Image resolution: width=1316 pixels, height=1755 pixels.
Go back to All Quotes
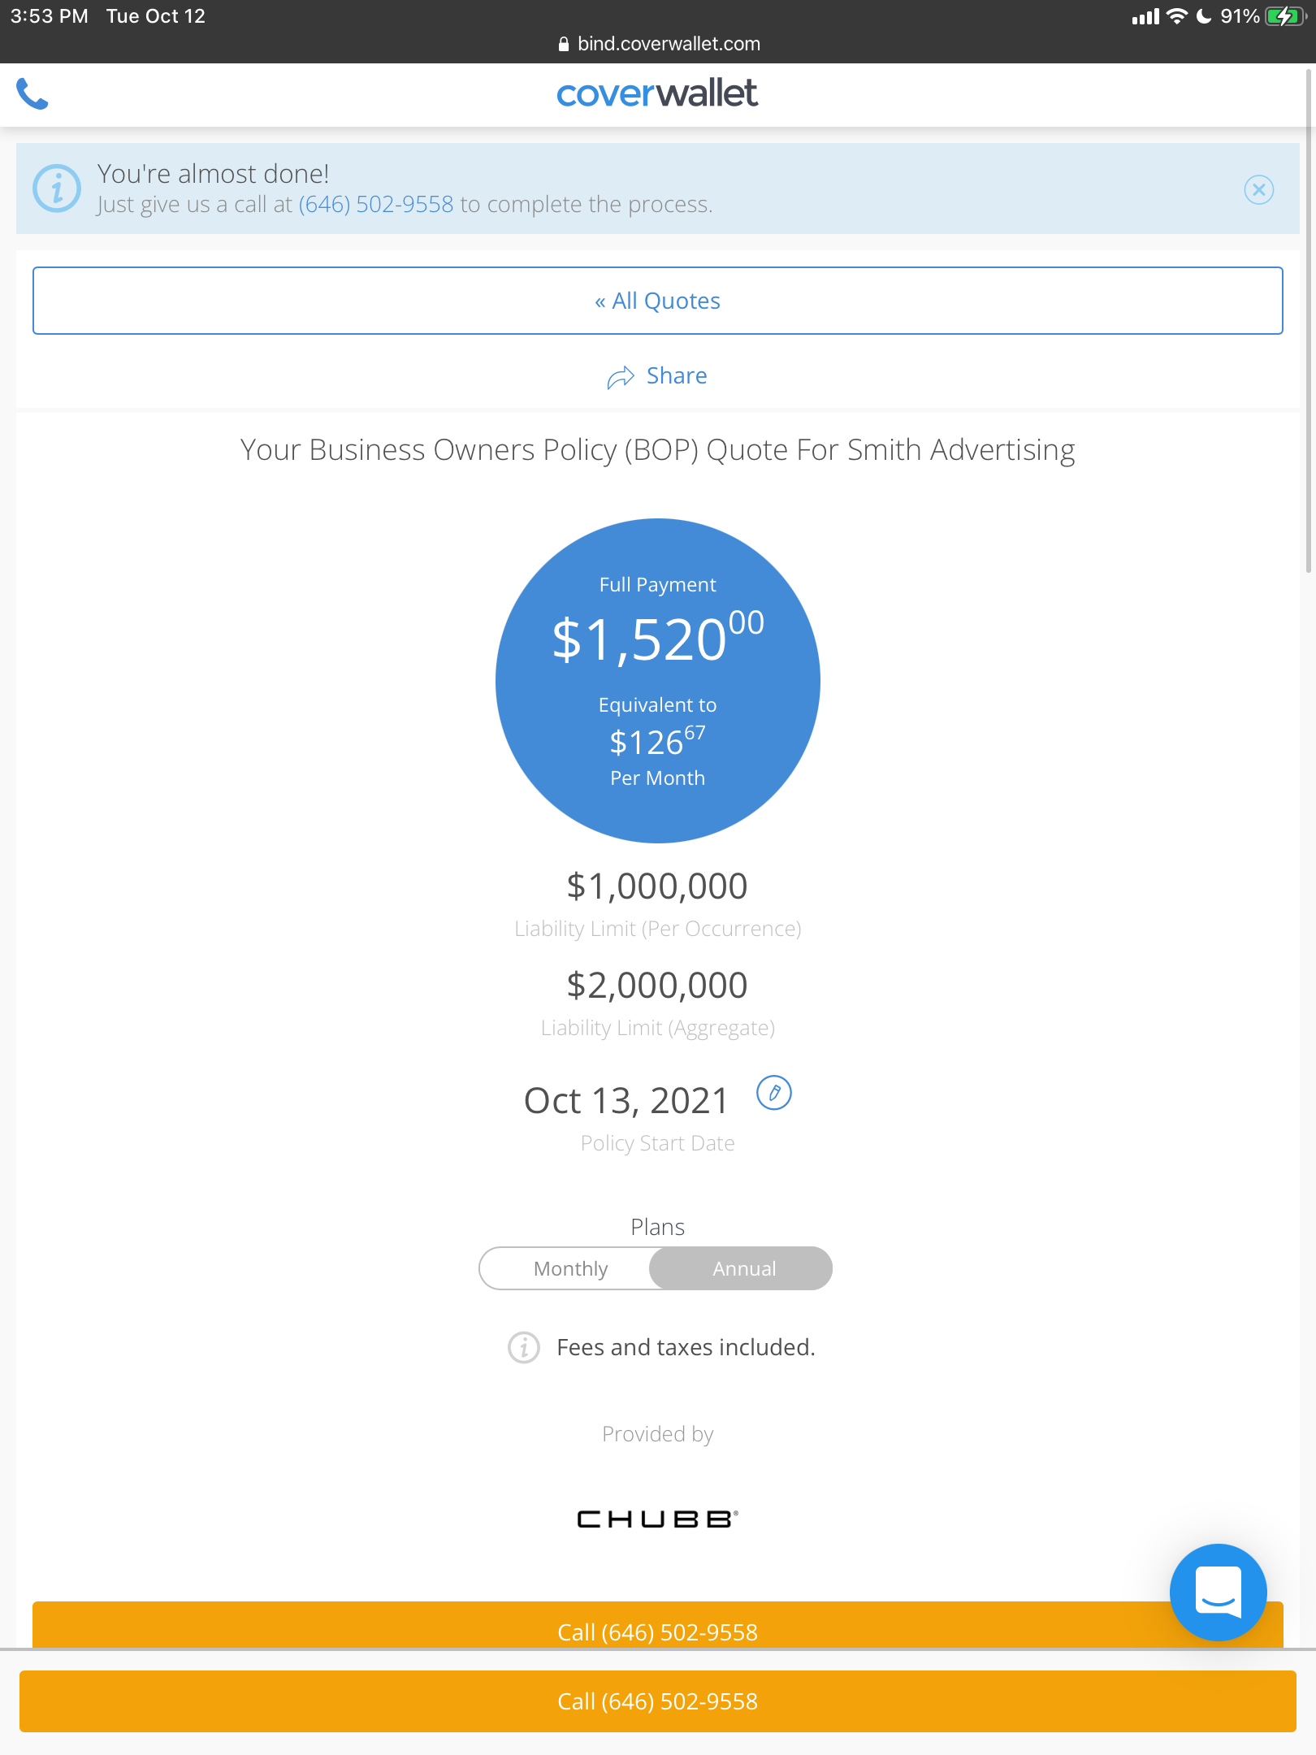(658, 301)
